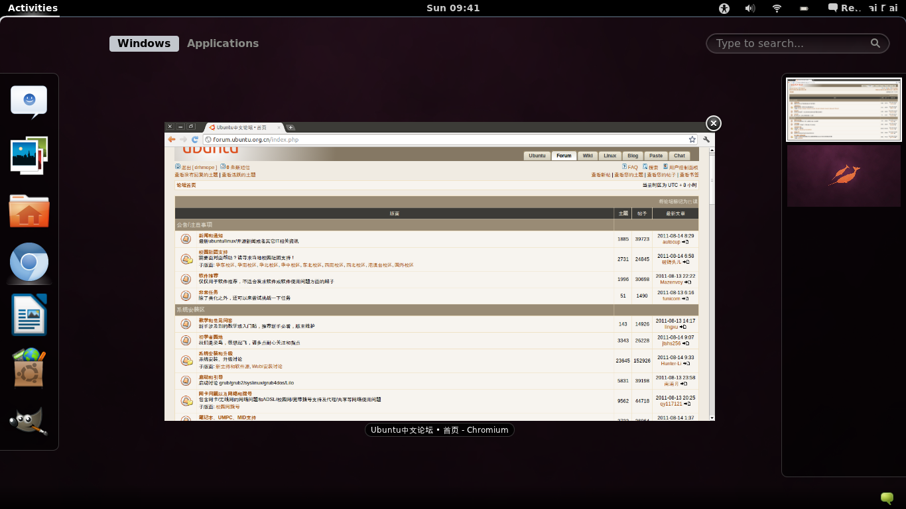
Task: Select the Ubuntu中文论坛 browser tab
Action: 243,127
